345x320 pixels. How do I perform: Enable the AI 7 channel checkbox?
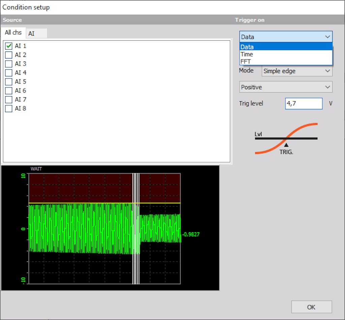8,100
